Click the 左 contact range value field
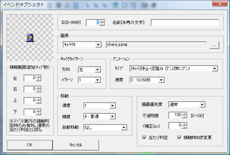Image resolution: width=230 pixels, height=155 pixels. (30, 78)
